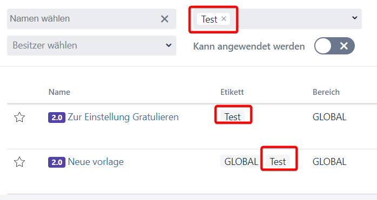Screen dimensions: 377x200
Task: Click Test label in first row
Action: coord(233,116)
